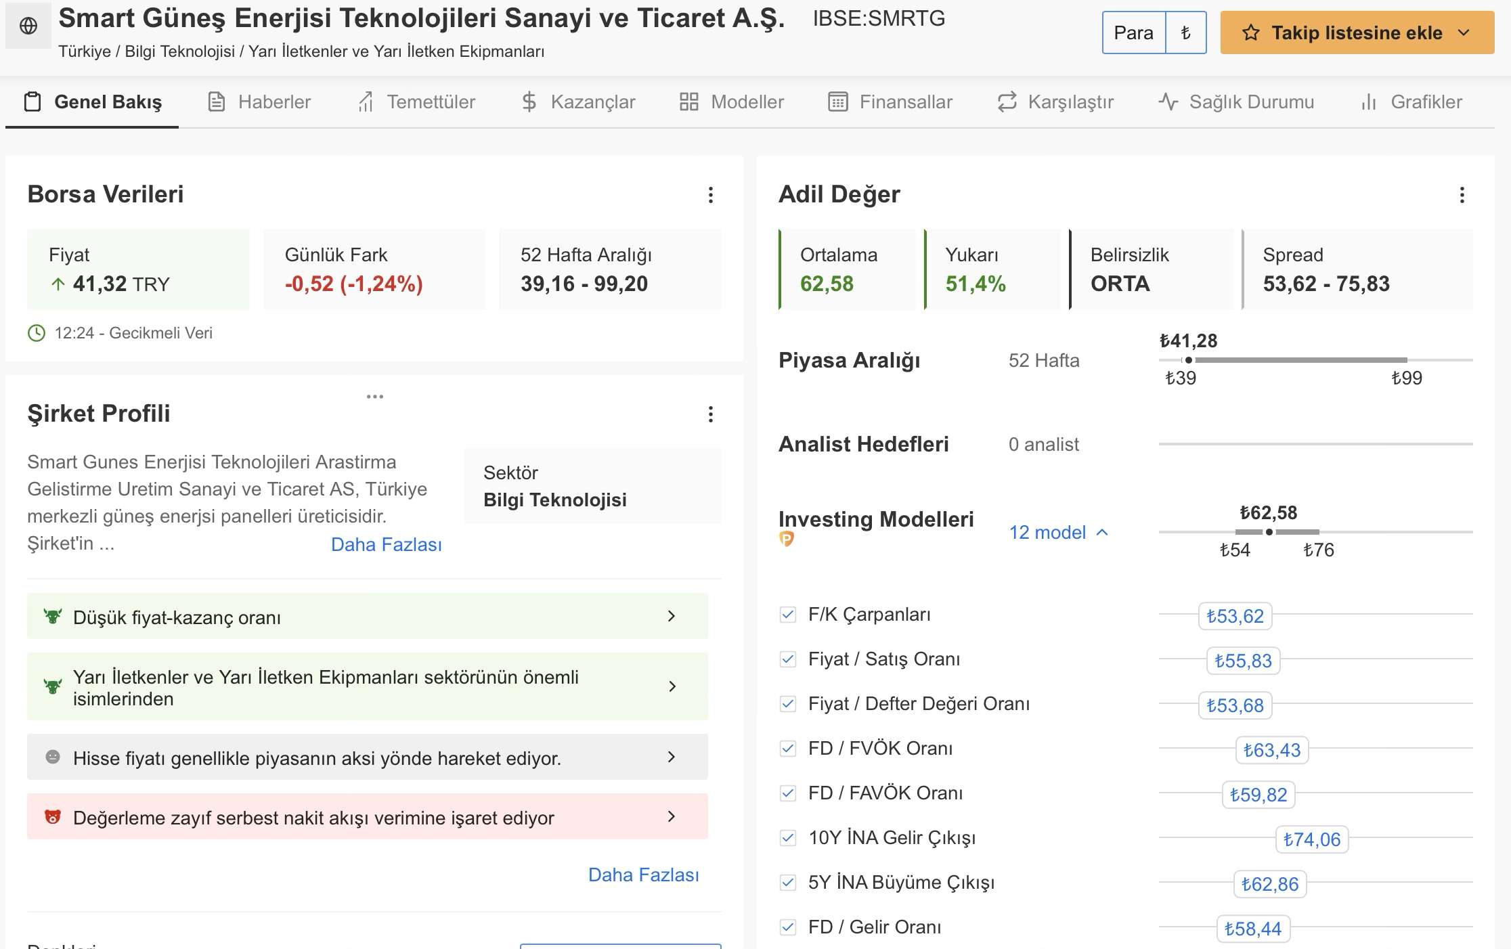Viewport: 1511px width, 949px height.
Task: Select the Grafikler tab
Action: pyautogui.click(x=1411, y=102)
